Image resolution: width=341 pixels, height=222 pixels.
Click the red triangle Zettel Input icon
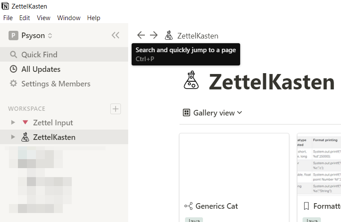click(x=25, y=123)
